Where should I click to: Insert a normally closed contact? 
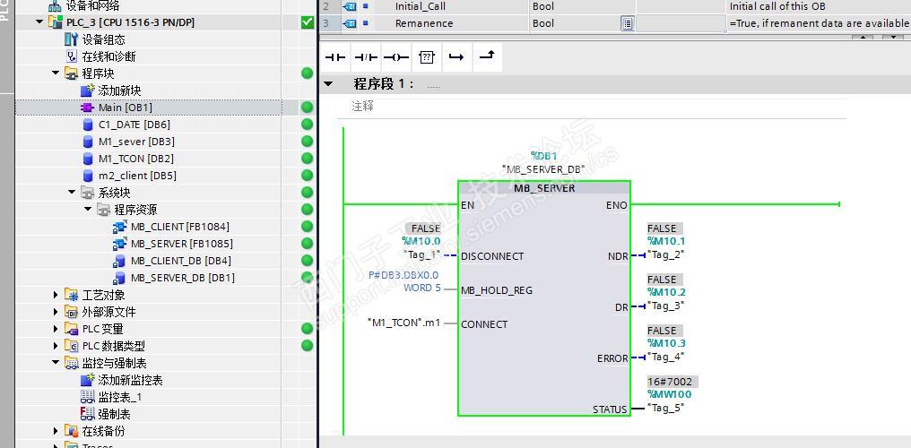(x=366, y=57)
